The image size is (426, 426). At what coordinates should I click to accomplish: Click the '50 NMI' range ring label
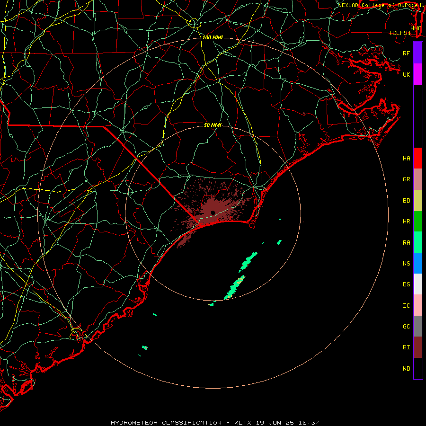point(213,125)
